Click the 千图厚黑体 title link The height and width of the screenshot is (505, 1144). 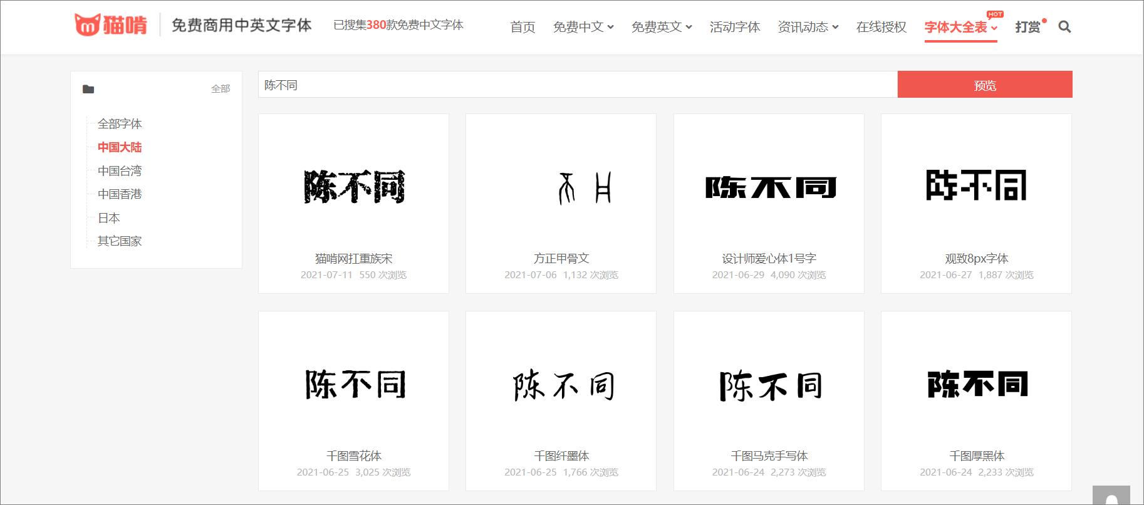coord(977,456)
